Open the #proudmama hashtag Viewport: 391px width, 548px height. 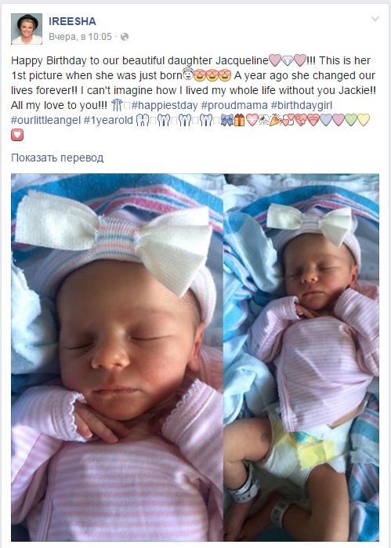[234, 105]
